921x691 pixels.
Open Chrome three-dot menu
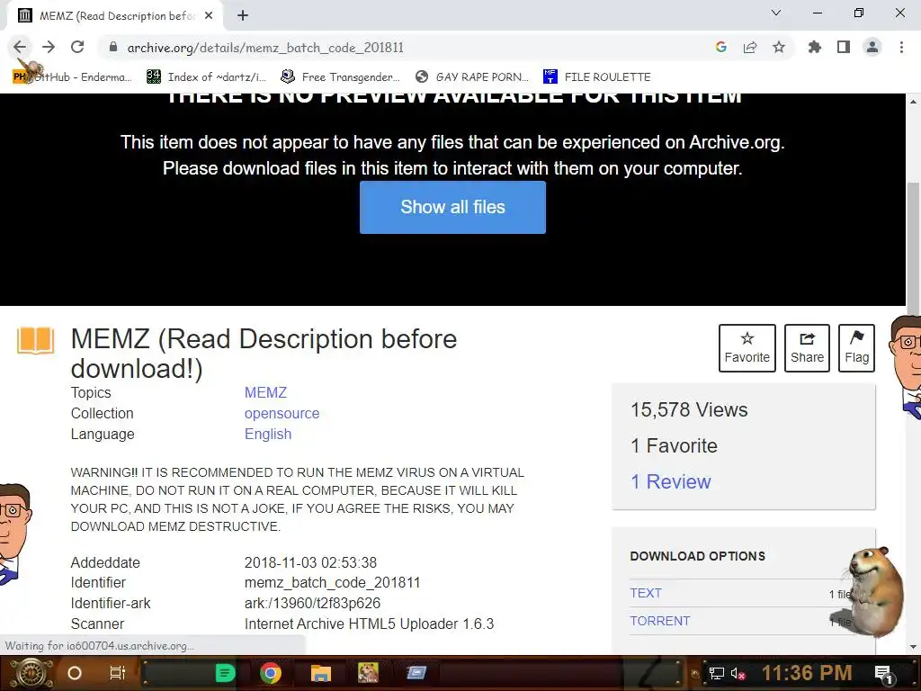901,47
